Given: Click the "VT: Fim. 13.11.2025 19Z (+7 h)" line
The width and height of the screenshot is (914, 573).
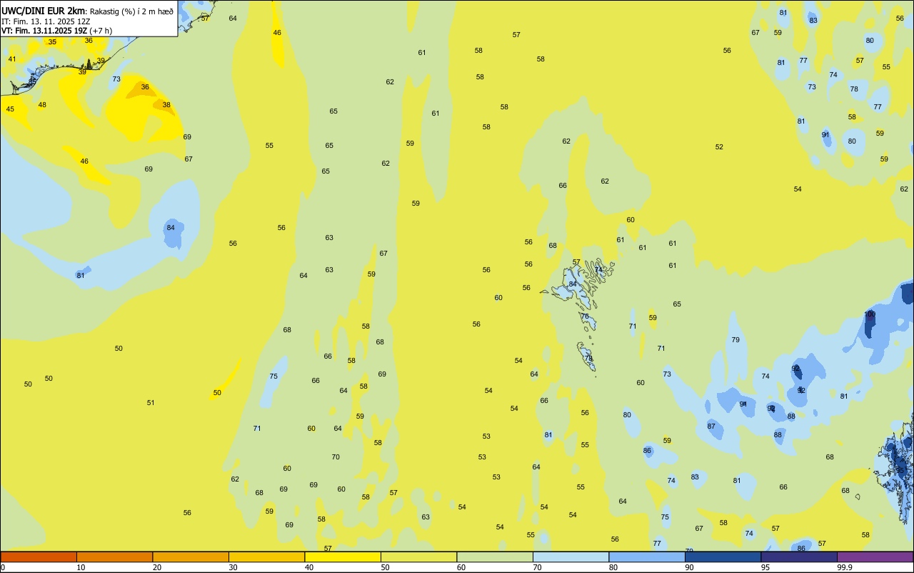Looking at the screenshot, I should 56,31.
